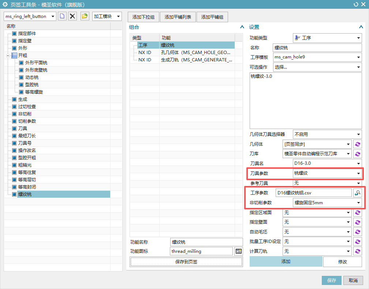This screenshot has width=369, height=289.
Task: Click the 功能图标 thread_milling field
Action: tap(201, 251)
